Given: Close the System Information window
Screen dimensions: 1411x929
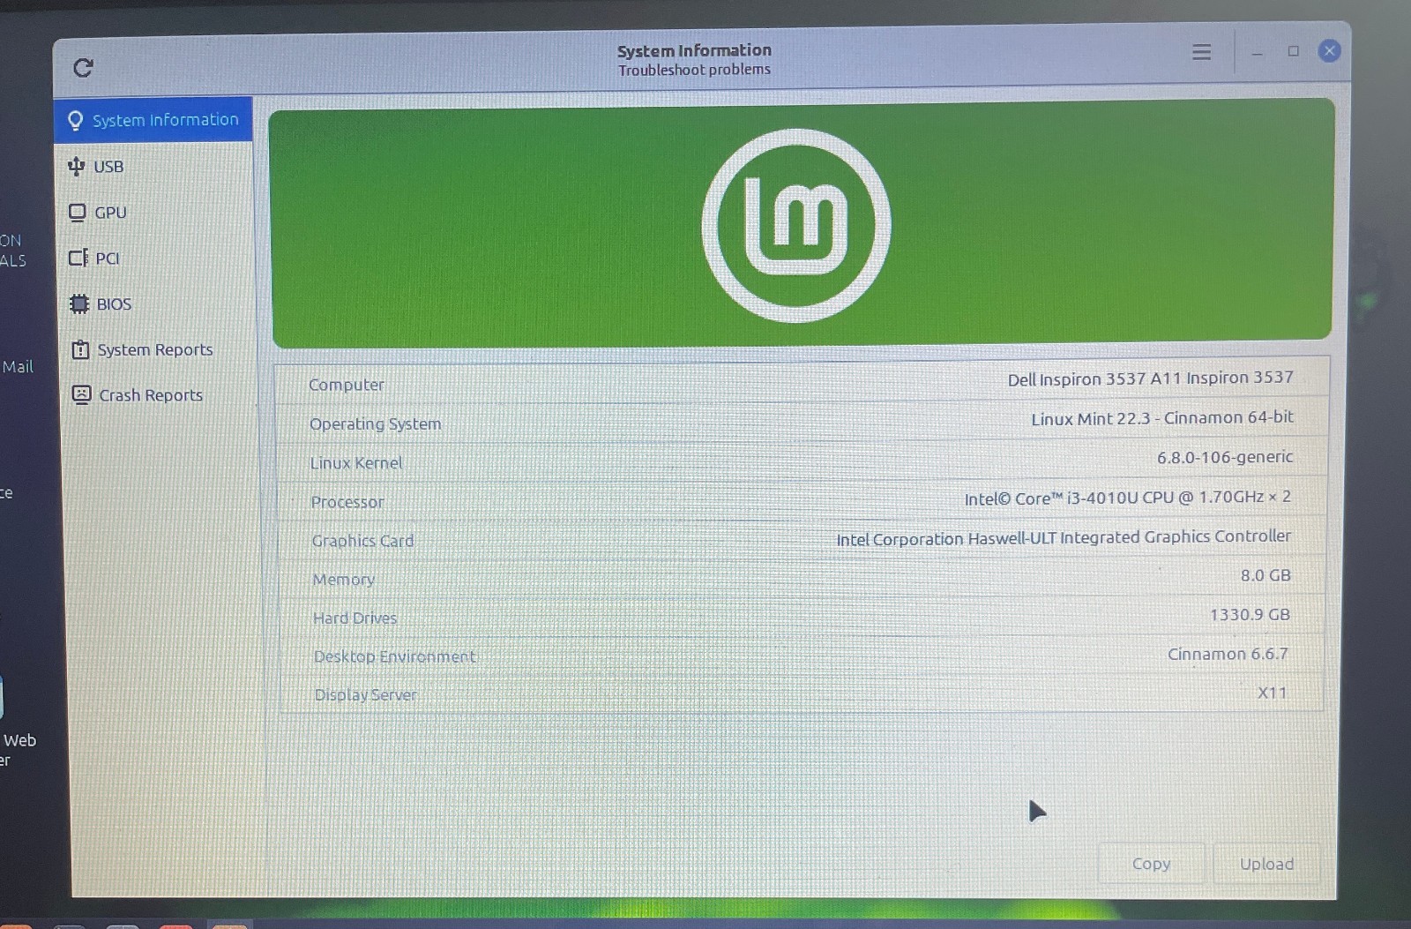Looking at the screenshot, I should (1329, 51).
